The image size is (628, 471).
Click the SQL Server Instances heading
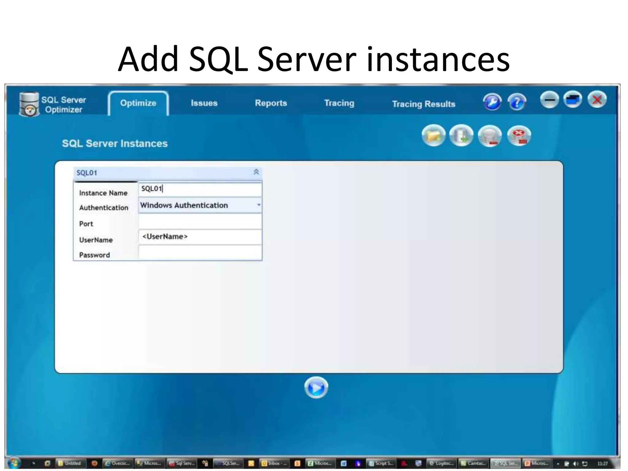pyautogui.click(x=115, y=144)
